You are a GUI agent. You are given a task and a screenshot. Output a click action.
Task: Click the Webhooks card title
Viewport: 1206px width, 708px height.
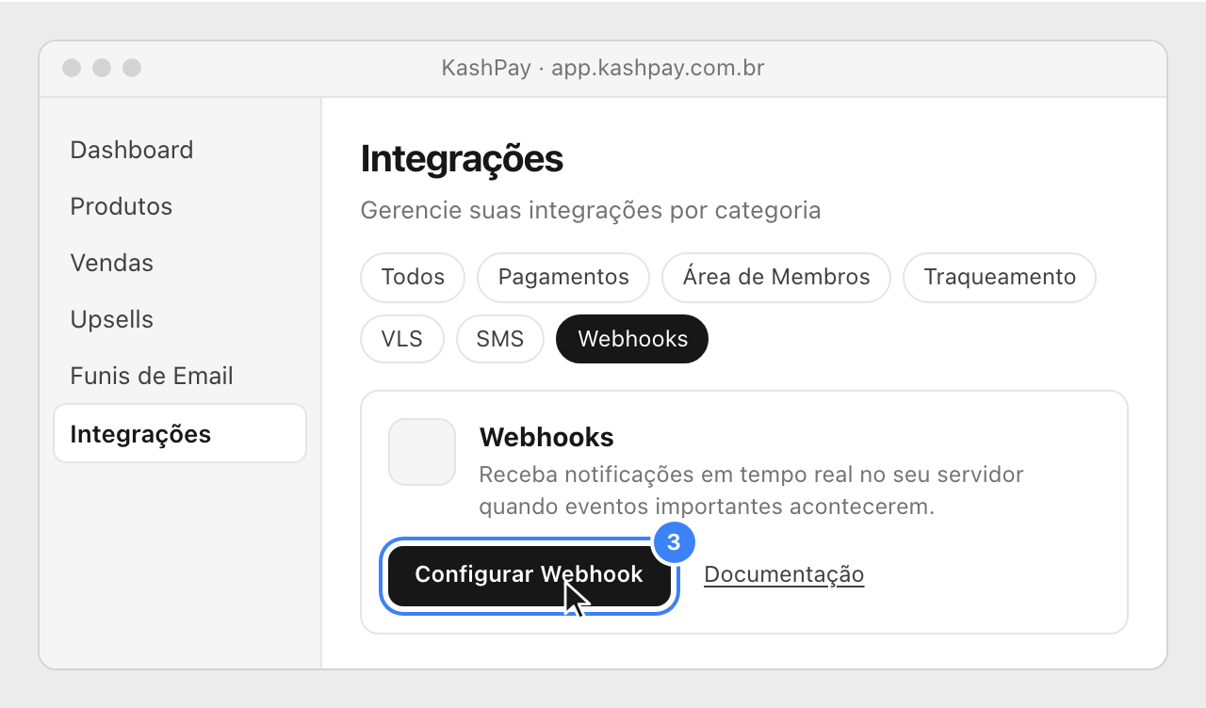pyautogui.click(x=546, y=437)
